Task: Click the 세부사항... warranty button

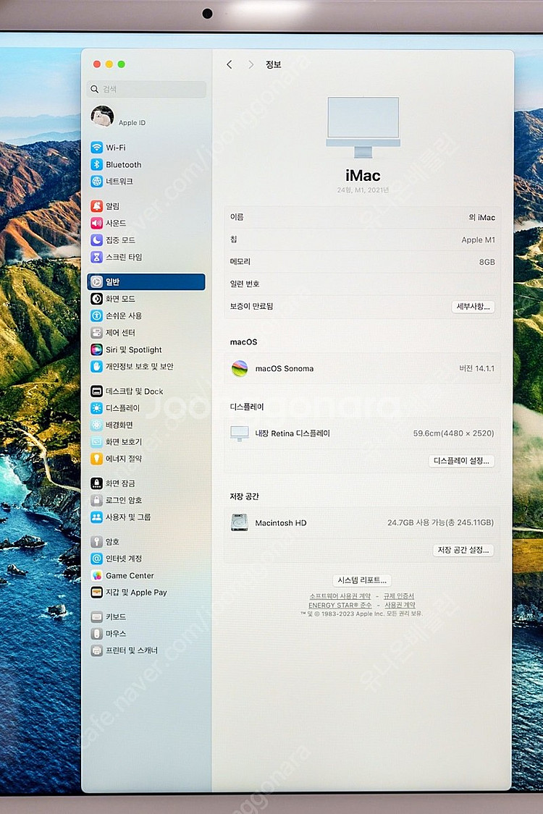Action: [473, 306]
